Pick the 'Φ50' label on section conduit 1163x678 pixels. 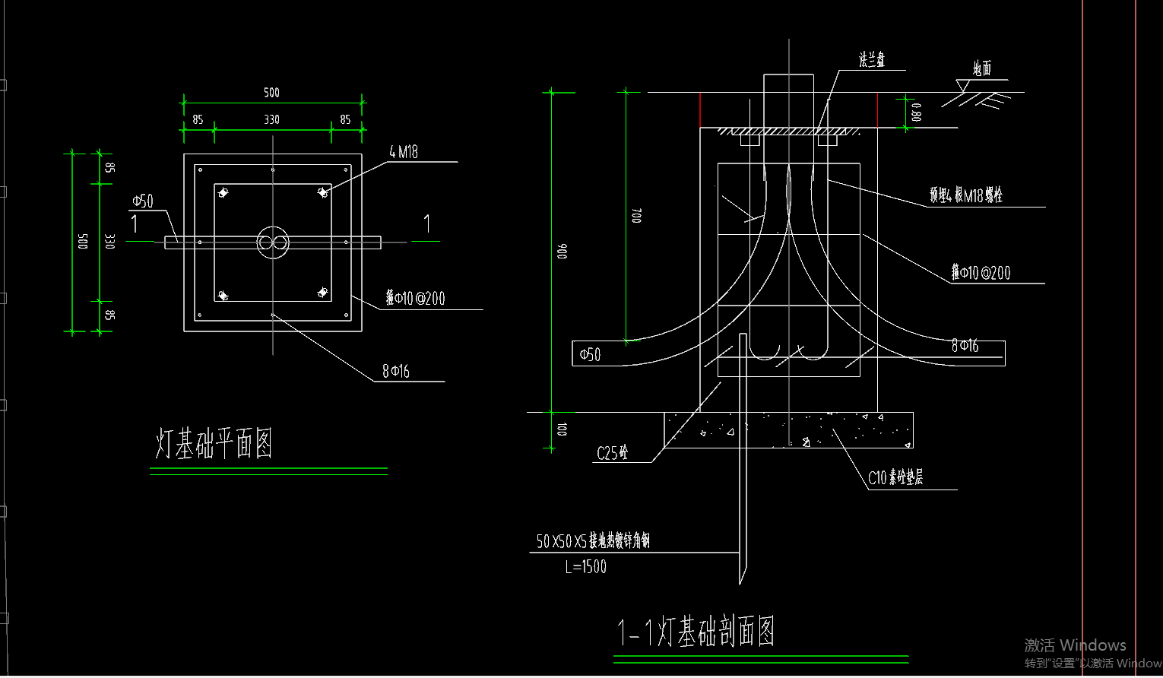[x=590, y=354]
